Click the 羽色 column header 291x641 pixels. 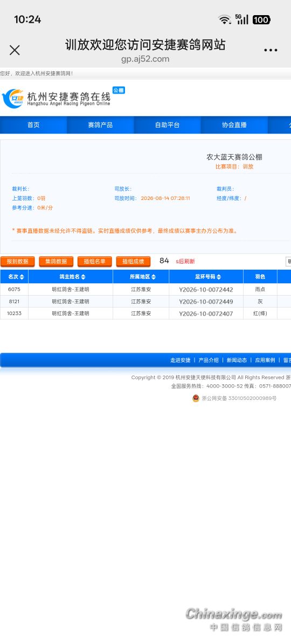click(x=260, y=277)
